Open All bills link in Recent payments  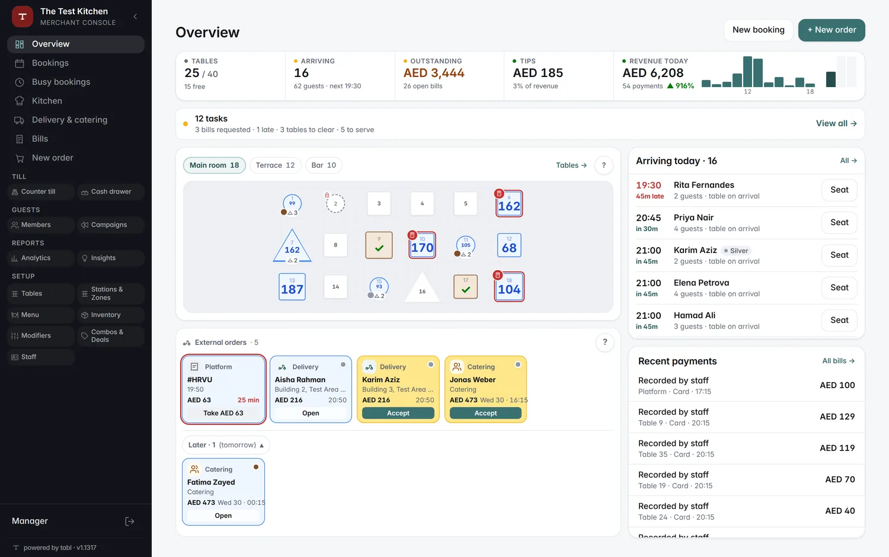(x=839, y=361)
